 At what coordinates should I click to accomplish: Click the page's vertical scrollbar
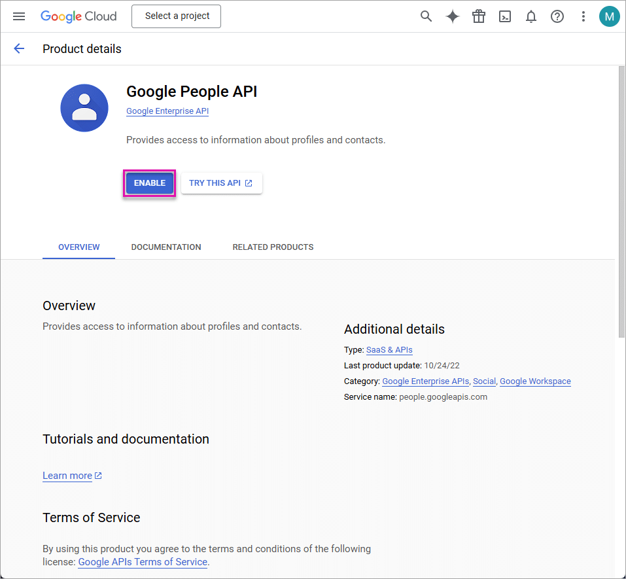tap(621, 203)
